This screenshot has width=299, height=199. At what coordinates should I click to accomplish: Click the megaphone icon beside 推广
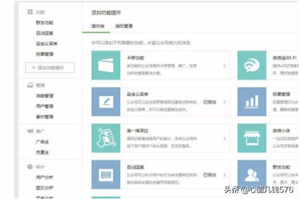click(30, 131)
